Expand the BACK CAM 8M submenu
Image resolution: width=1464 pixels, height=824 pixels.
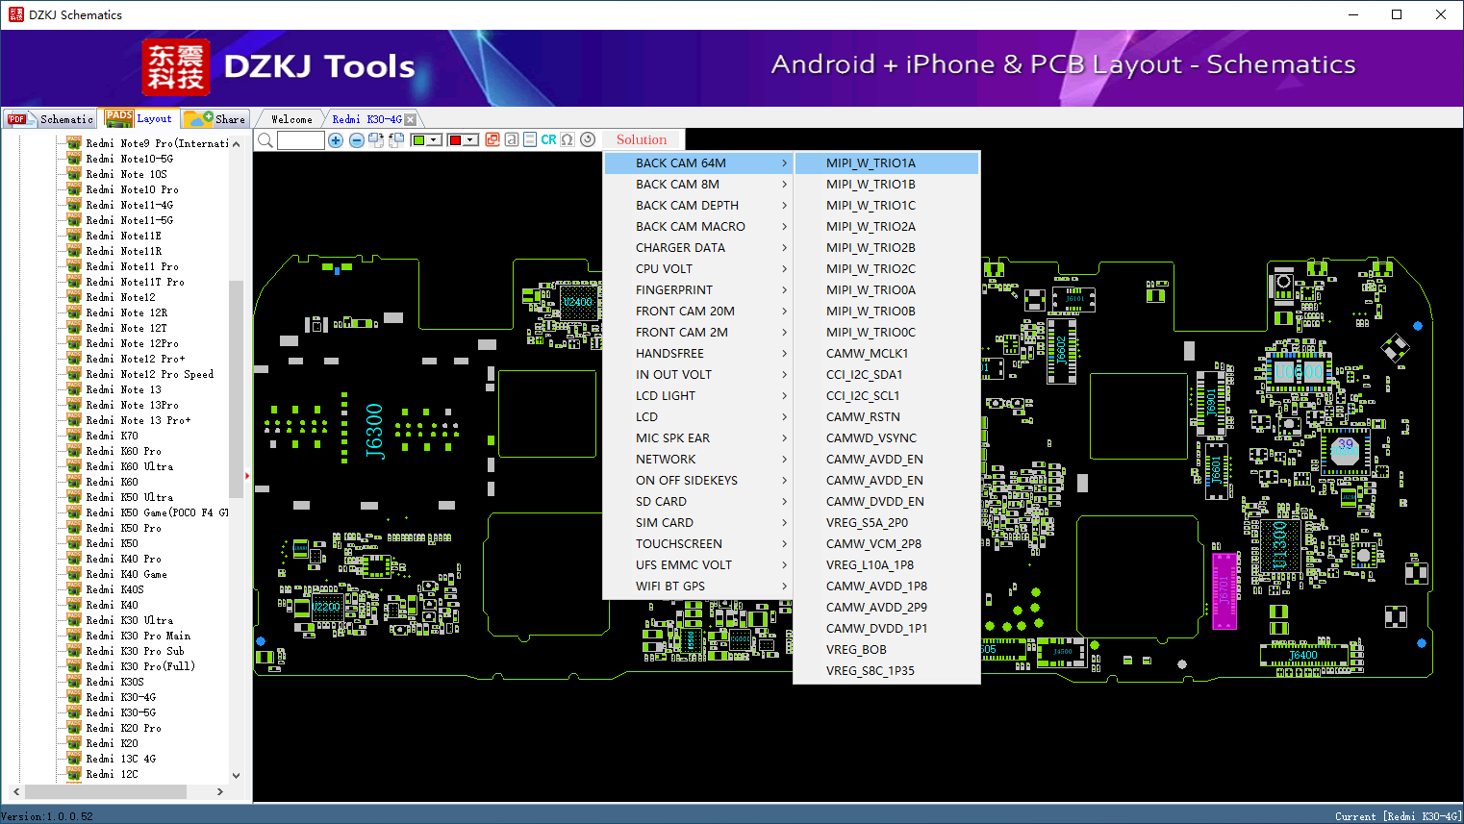pyautogui.click(x=697, y=185)
